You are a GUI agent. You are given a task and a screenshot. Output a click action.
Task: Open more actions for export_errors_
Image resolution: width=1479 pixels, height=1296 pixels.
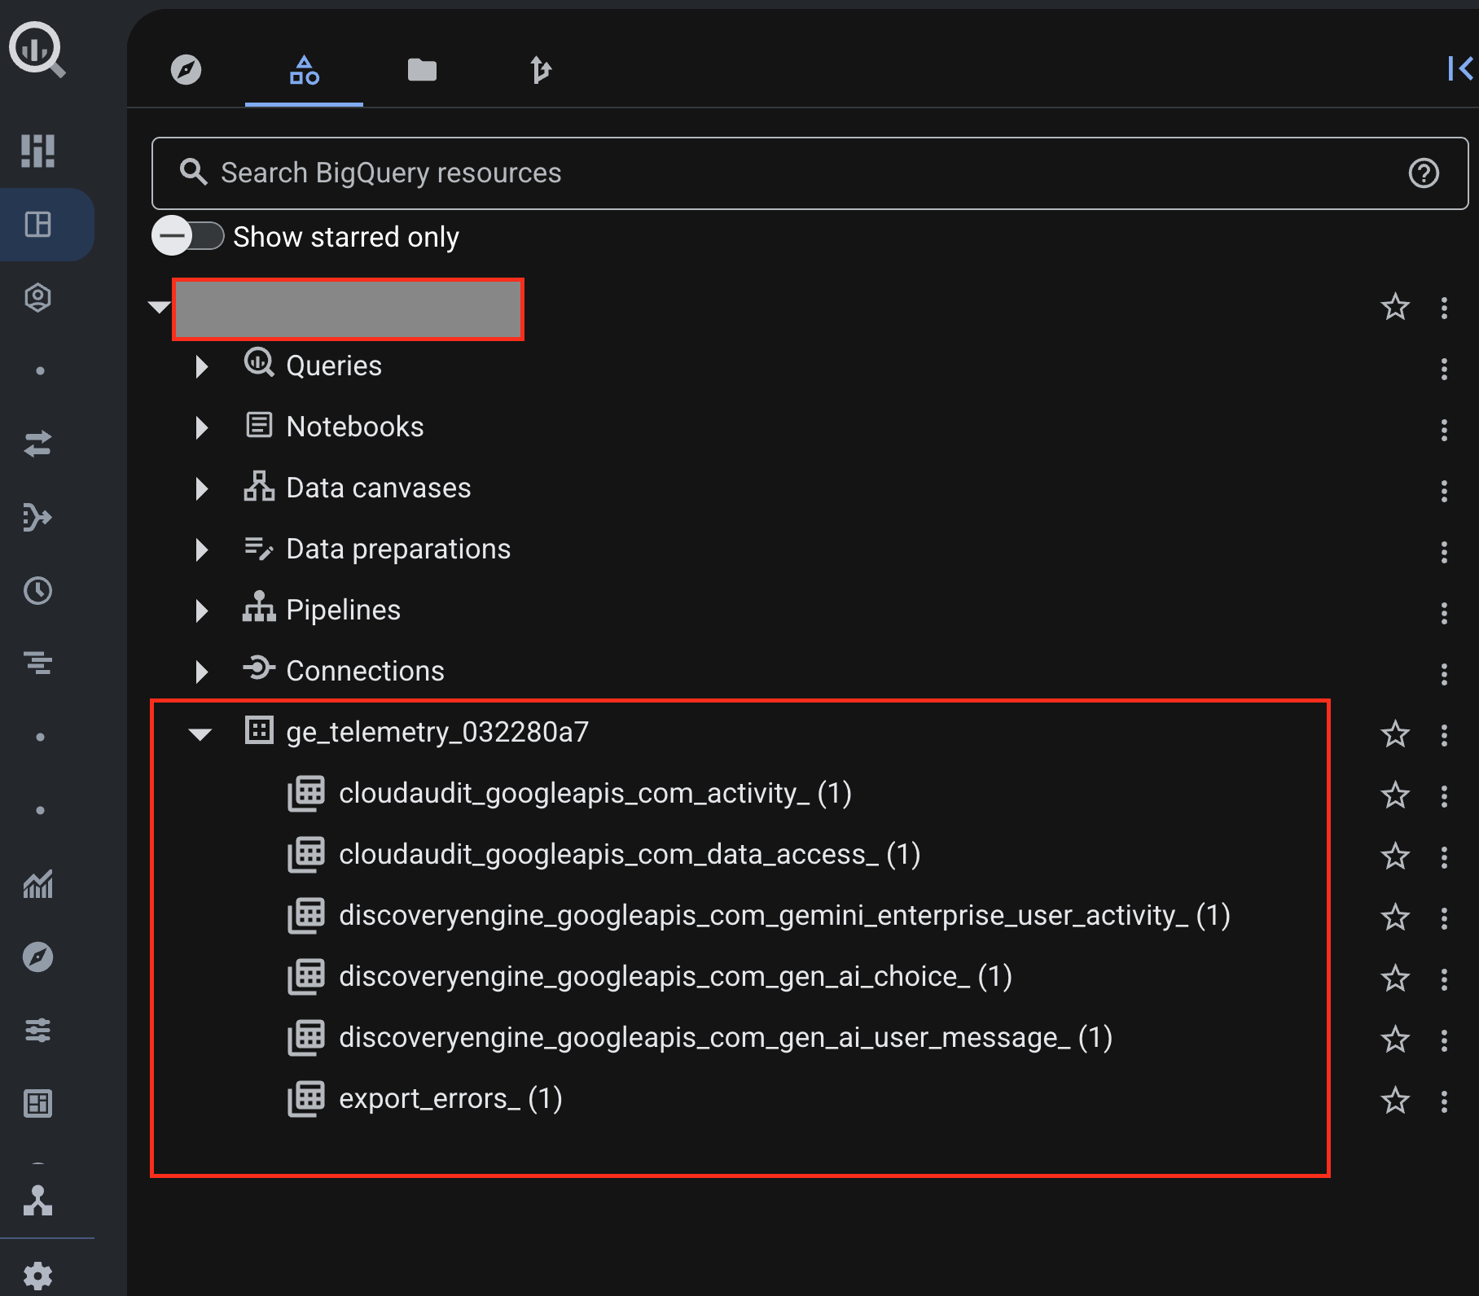click(1444, 1101)
